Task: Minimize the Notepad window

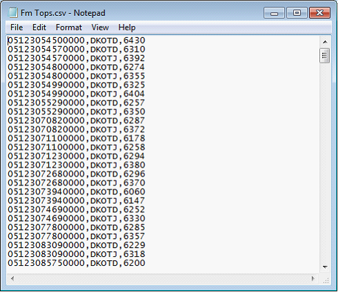Action: coord(274,12)
